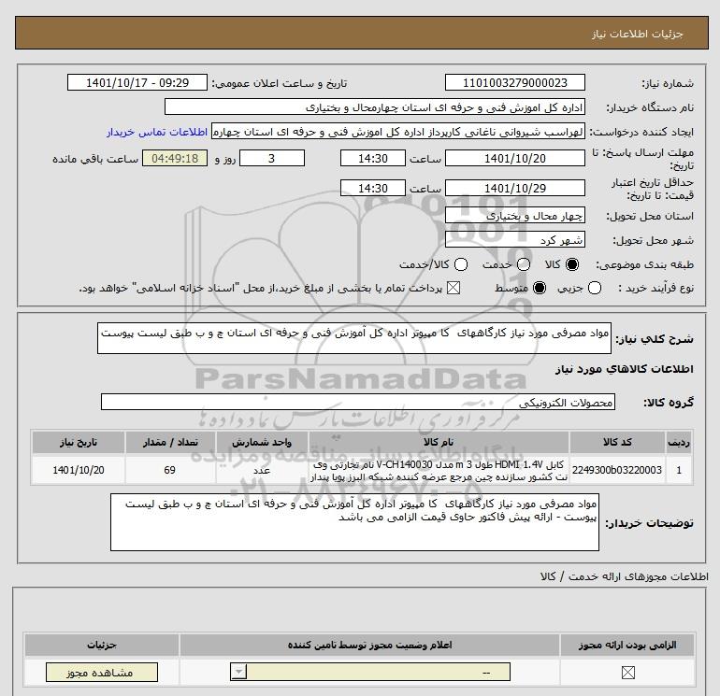Select the کالا/خدمت radio button
720x696 pixels.
pos(461,264)
